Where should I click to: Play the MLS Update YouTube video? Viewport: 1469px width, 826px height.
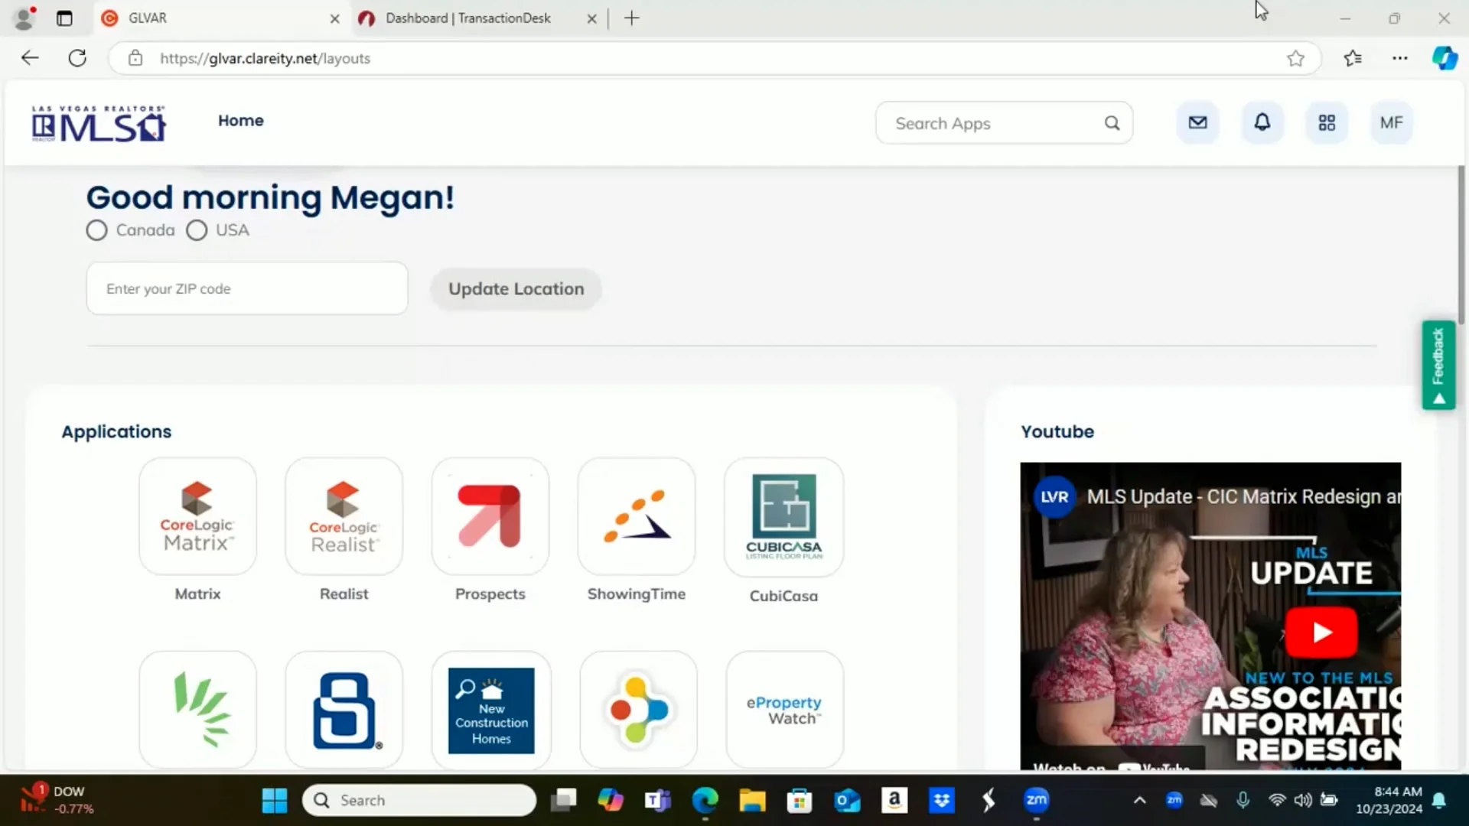[1321, 633]
